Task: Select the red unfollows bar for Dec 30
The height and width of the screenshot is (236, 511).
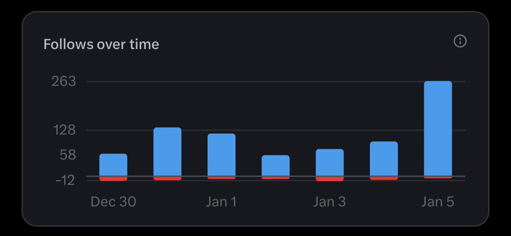Action: 113,179
